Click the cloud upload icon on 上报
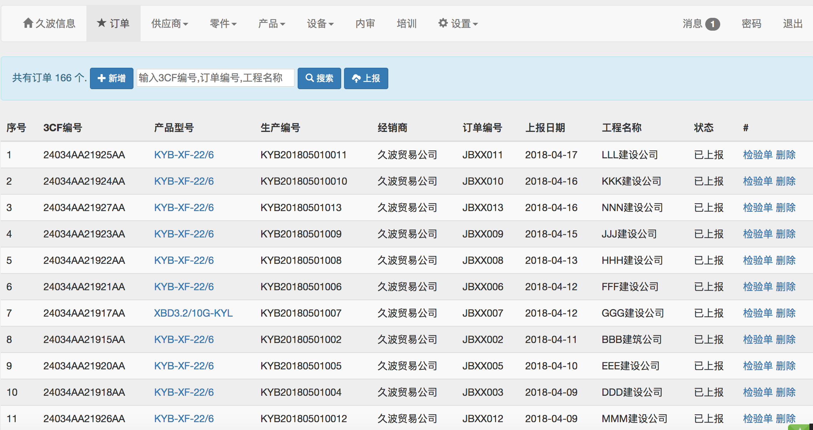Viewport: 813px width, 430px height. [x=356, y=78]
